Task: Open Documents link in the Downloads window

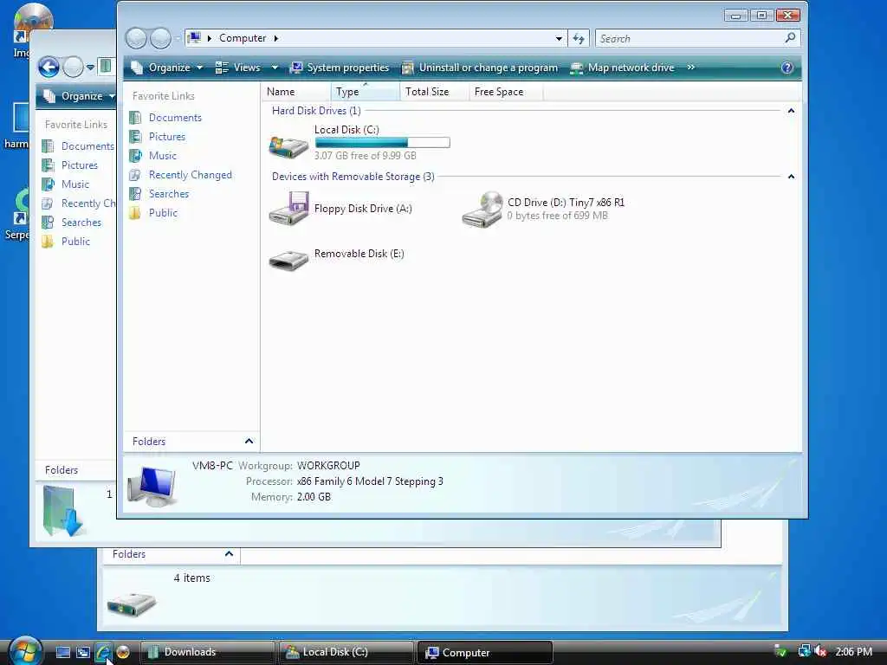Action: coord(87,146)
